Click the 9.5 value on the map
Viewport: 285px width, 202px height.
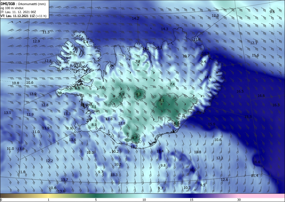tap(203, 185)
